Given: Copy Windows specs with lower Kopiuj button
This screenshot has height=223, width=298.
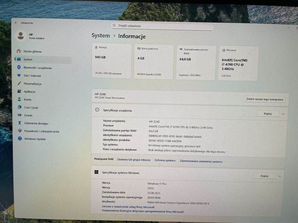Looking at the screenshot, I should click(x=264, y=176).
